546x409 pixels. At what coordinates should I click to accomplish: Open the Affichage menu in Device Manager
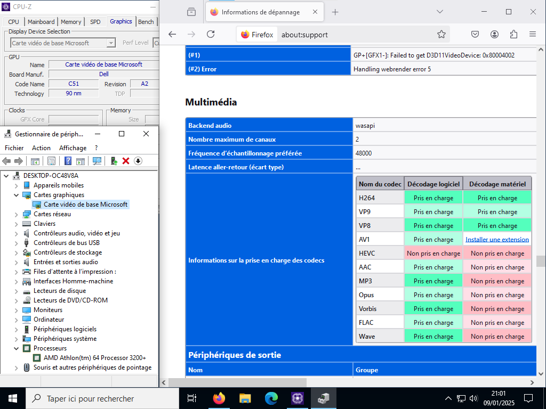point(73,148)
